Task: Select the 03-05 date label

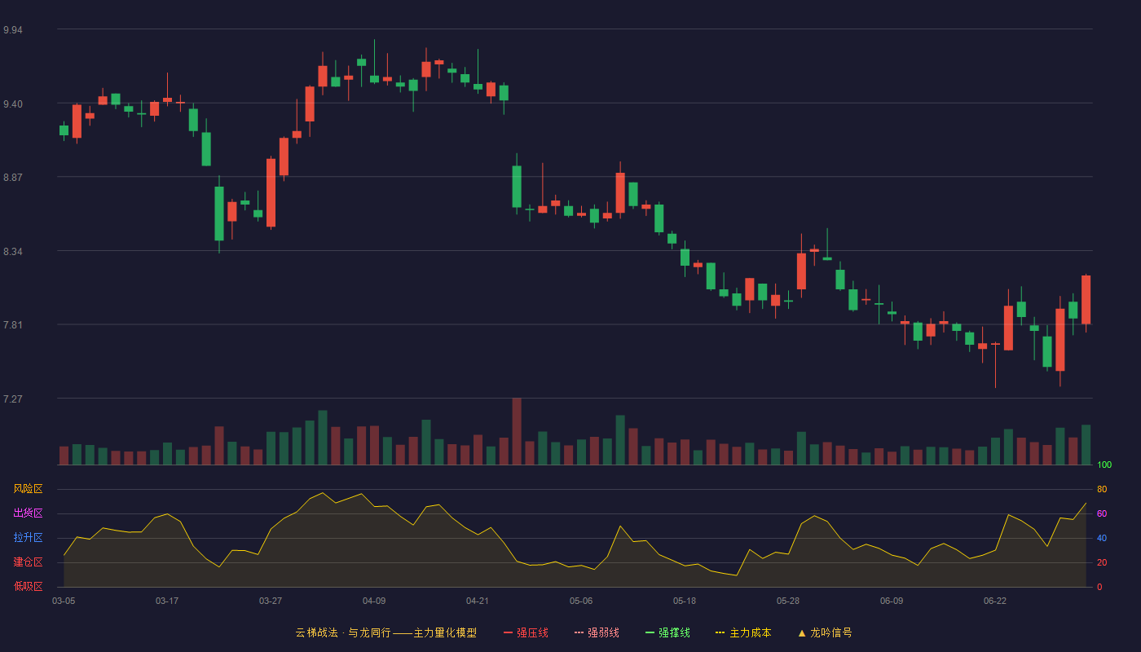Action: pyautogui.click(x=64, y=601)
